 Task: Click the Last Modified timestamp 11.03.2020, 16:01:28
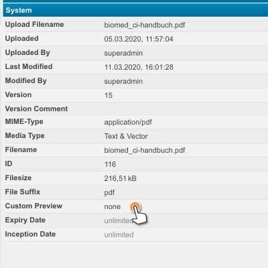[x=139, y=67]
